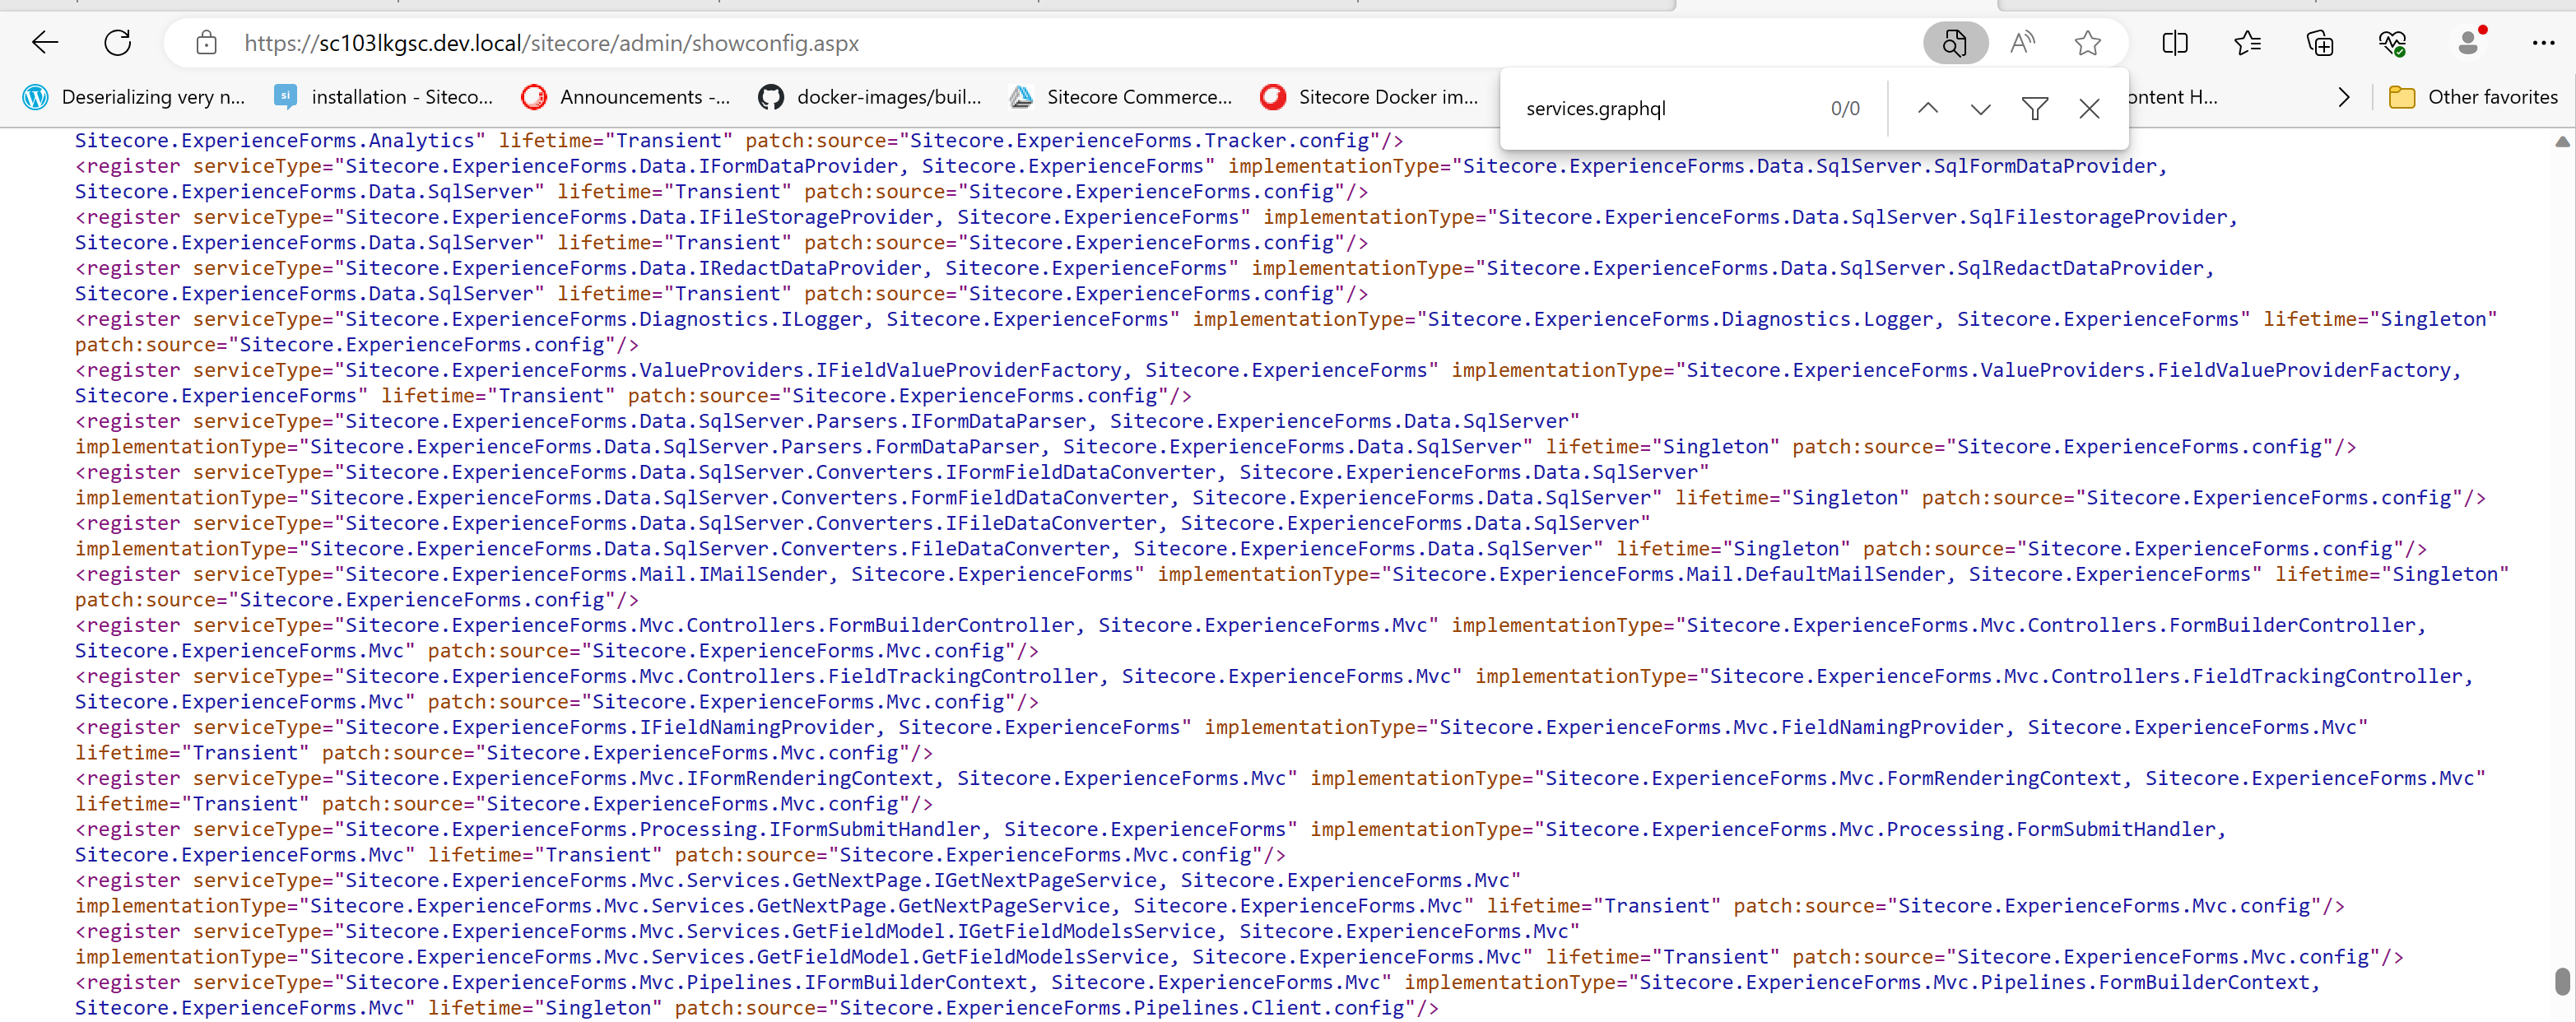
Task: Add this page to favorites star
Action: [2087, 43]
